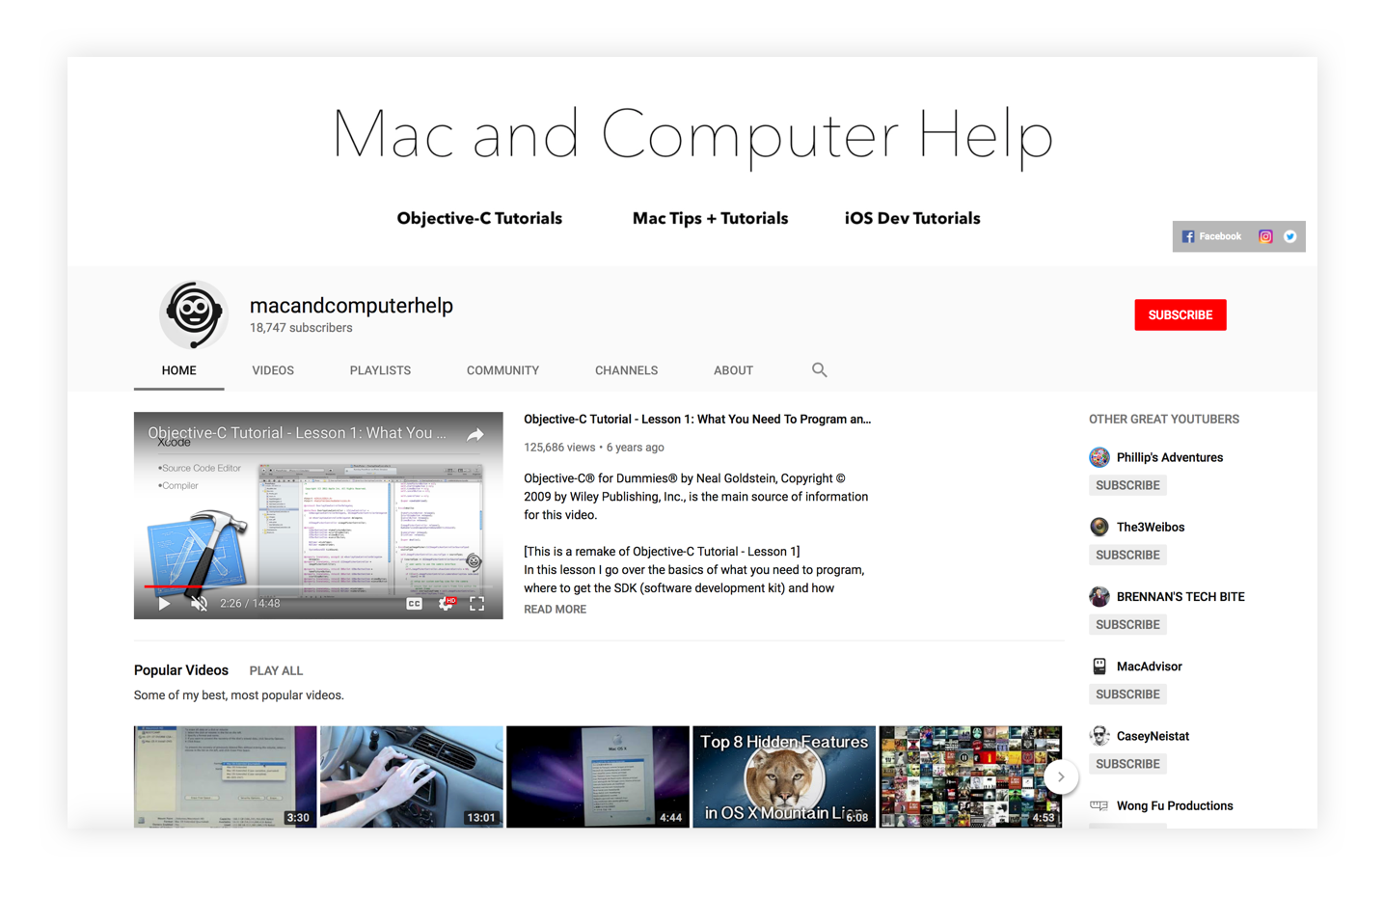This screenshot has width=1384, height=898.
Task: Share the video with the arrow icon
Action: click(475, 435)
